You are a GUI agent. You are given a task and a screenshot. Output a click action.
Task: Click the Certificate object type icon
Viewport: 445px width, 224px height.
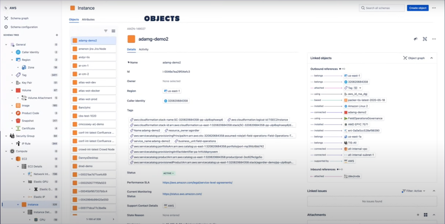coord(18,128)
